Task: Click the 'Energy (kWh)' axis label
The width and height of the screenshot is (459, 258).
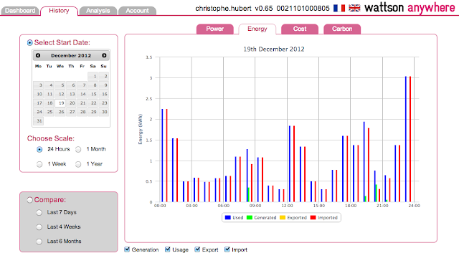Action: (x=141, y=129)
